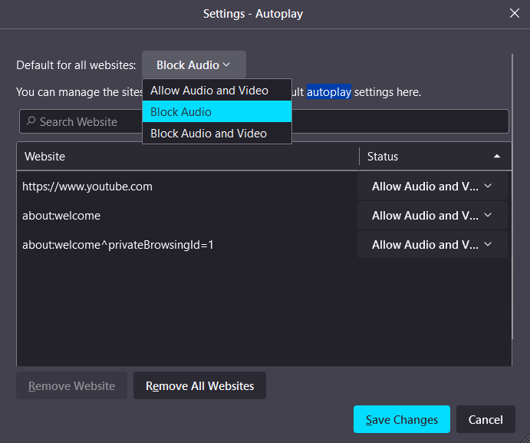
Task: Click the magnifier icon in the search field
Action: click(31, 121)
